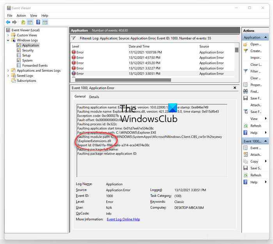Click Filter Current Log funnel icon
The height and width of the screenshot is (244, 273).
(x=245, y=71)
